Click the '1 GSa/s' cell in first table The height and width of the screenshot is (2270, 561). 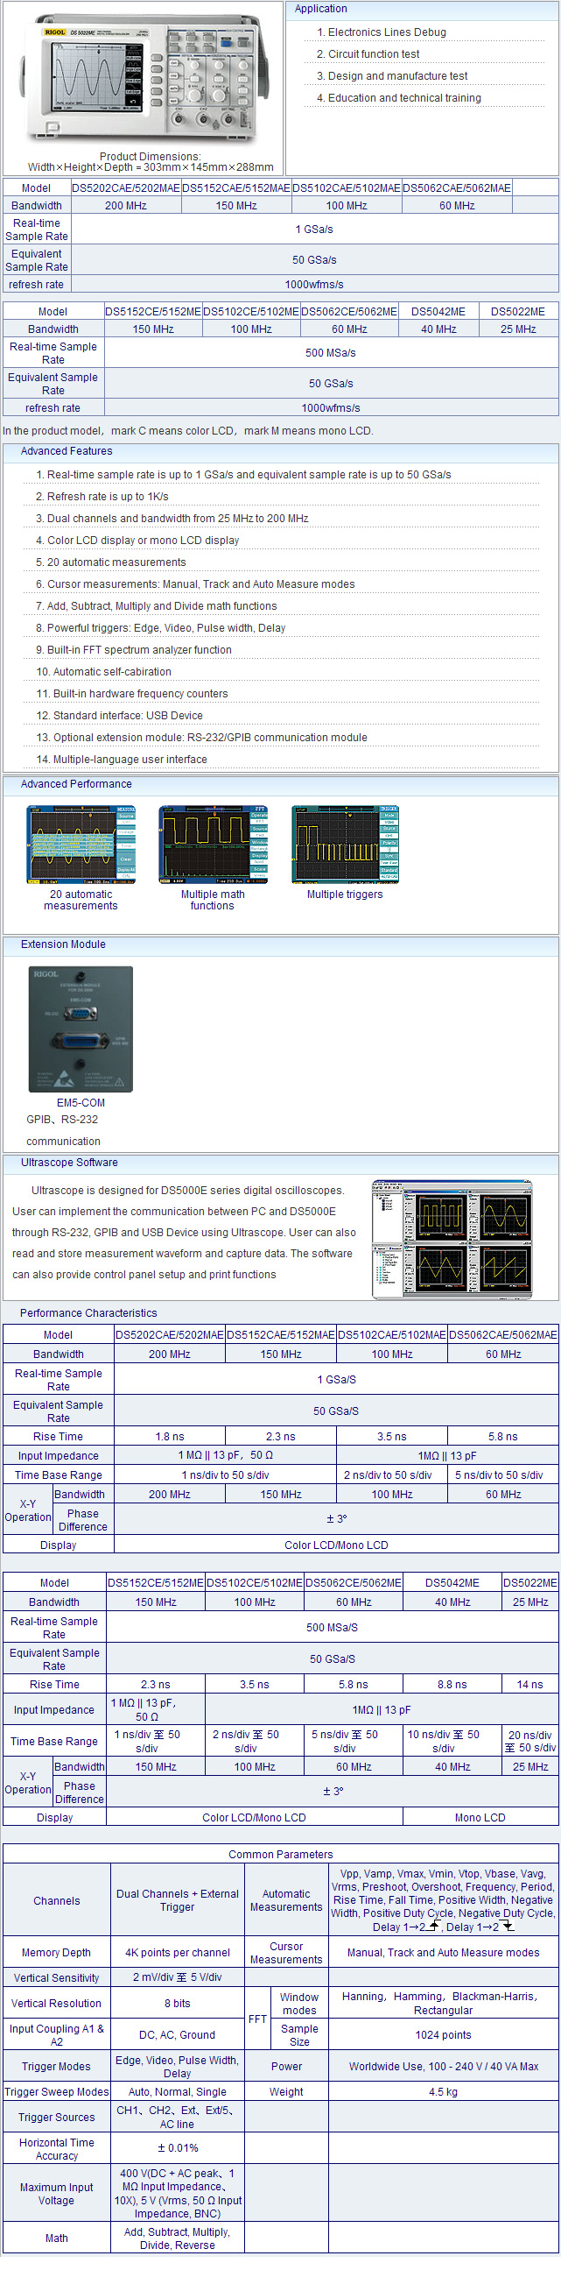(x=314, y=230)
